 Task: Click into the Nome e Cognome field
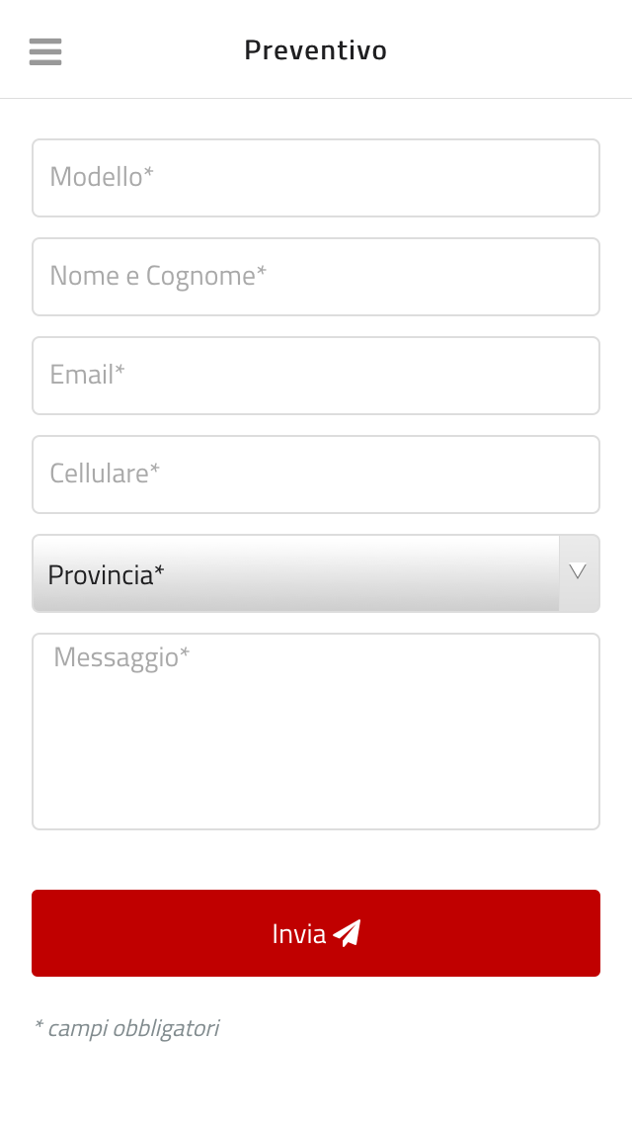(316, 277)
